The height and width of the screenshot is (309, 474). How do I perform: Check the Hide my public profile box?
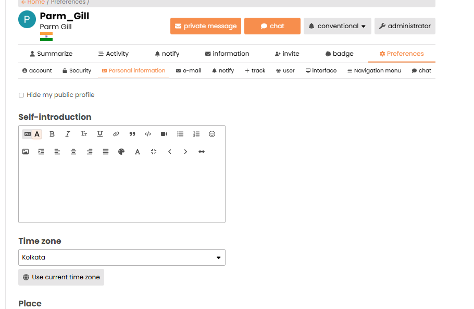21,95
